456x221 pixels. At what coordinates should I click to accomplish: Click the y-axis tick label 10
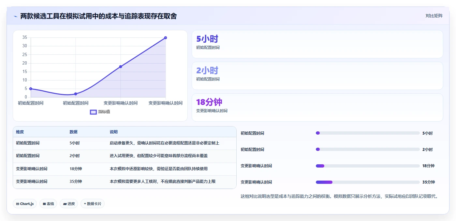[x=25, y=80]
